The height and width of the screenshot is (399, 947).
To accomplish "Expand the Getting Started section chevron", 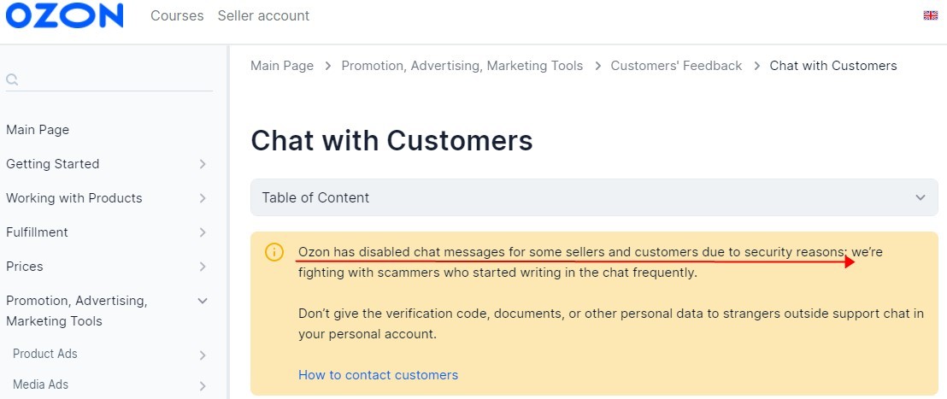I will pyautogui.click(x=203, y=164).
